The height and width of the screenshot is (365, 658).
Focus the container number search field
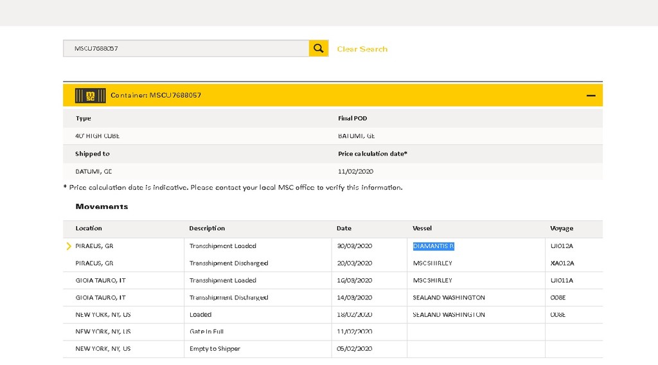pyautogui.click(x=186, y=49)
